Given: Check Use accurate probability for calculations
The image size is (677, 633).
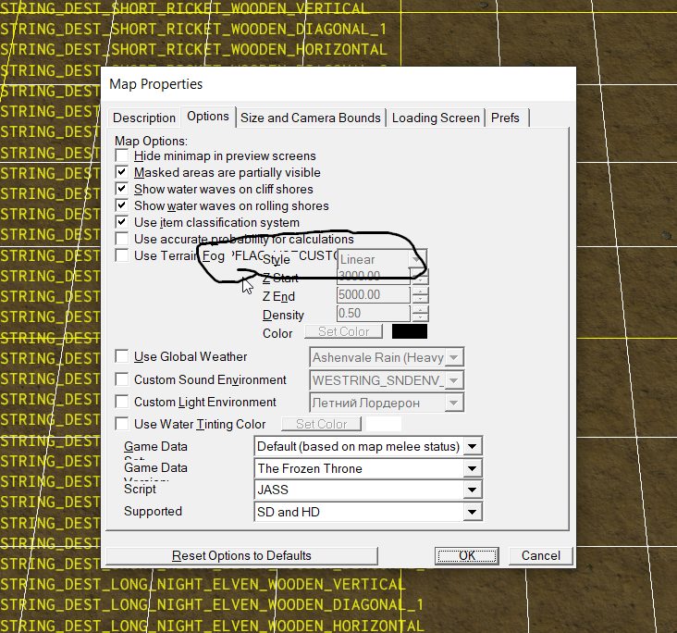Looking at the screenshot, I should 122,239.
